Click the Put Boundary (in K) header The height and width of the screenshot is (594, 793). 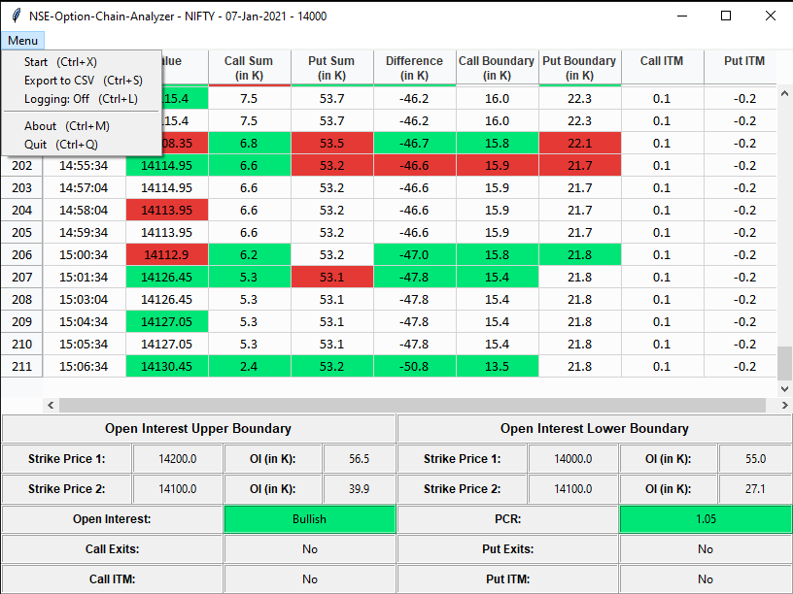click(x=579, y=68)
